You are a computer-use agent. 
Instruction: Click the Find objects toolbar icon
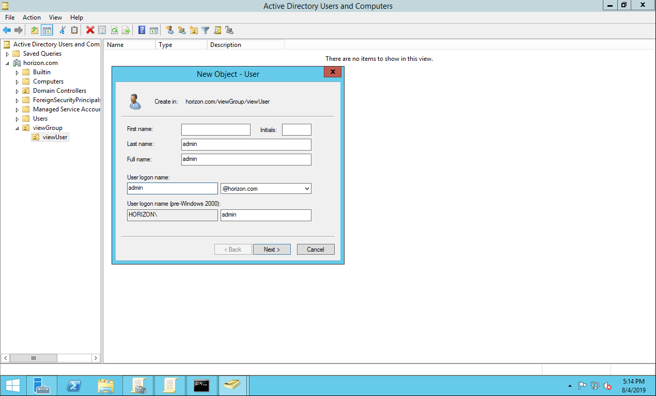coord(217,30)
